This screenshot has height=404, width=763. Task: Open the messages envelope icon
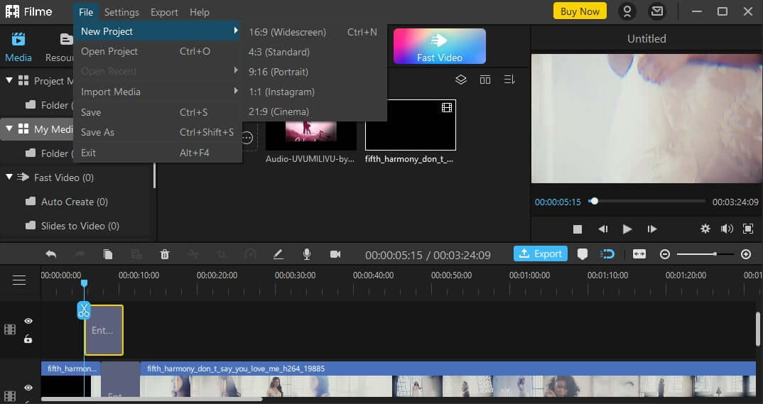point(657,11)
